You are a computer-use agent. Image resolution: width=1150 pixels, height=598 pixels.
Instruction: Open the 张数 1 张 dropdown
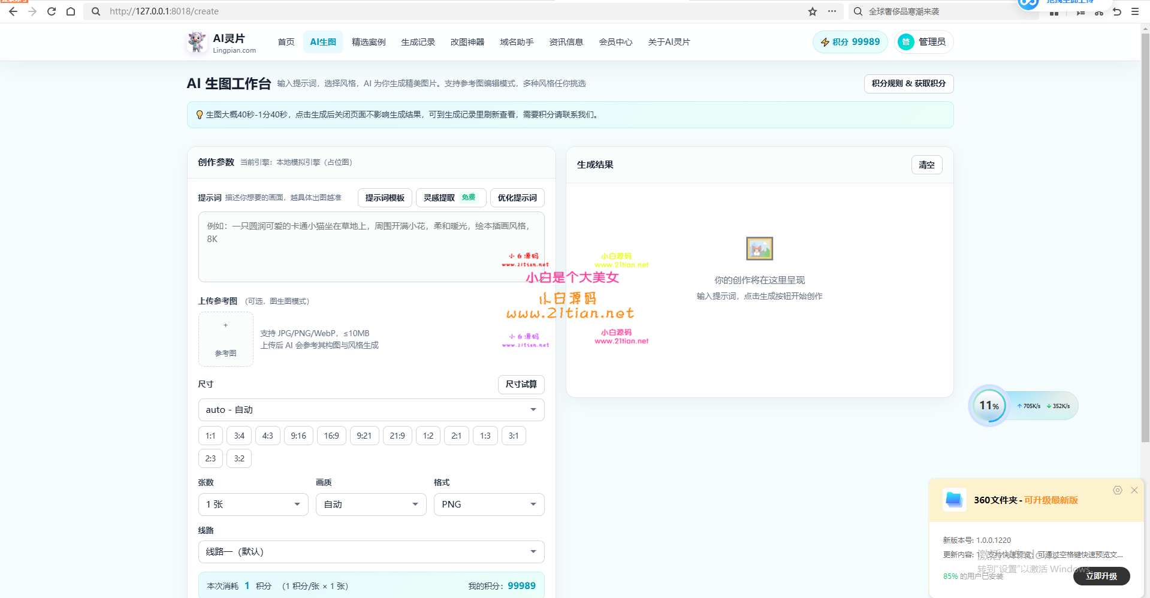click(253, 505)
